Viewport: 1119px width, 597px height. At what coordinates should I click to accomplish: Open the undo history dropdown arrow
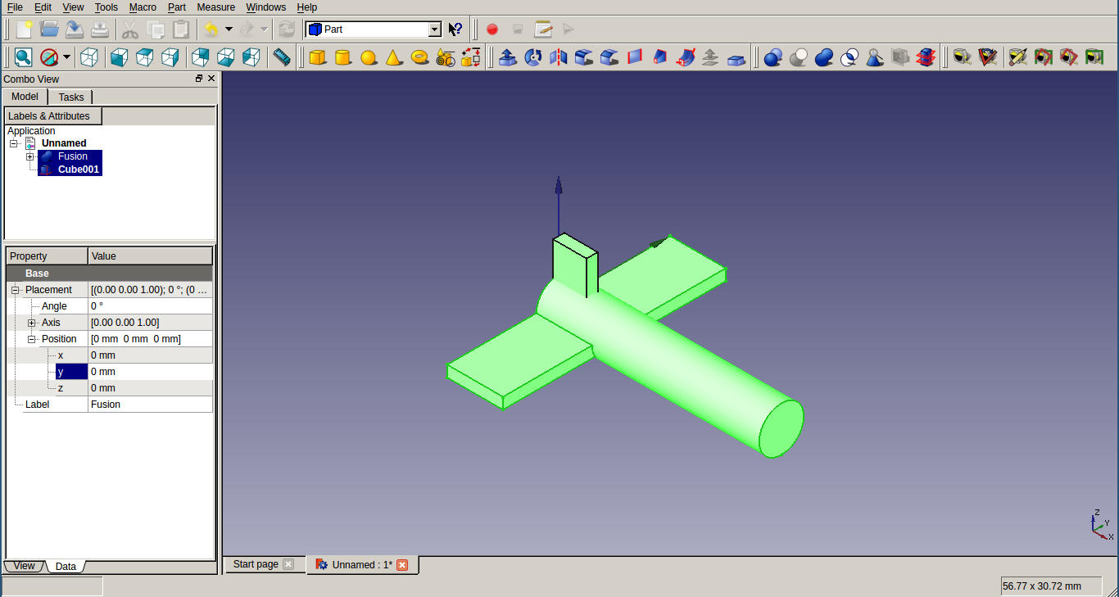tap(228, 29)
